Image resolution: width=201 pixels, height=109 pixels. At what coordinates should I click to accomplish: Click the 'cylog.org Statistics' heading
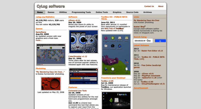click(x=45, y=17)
